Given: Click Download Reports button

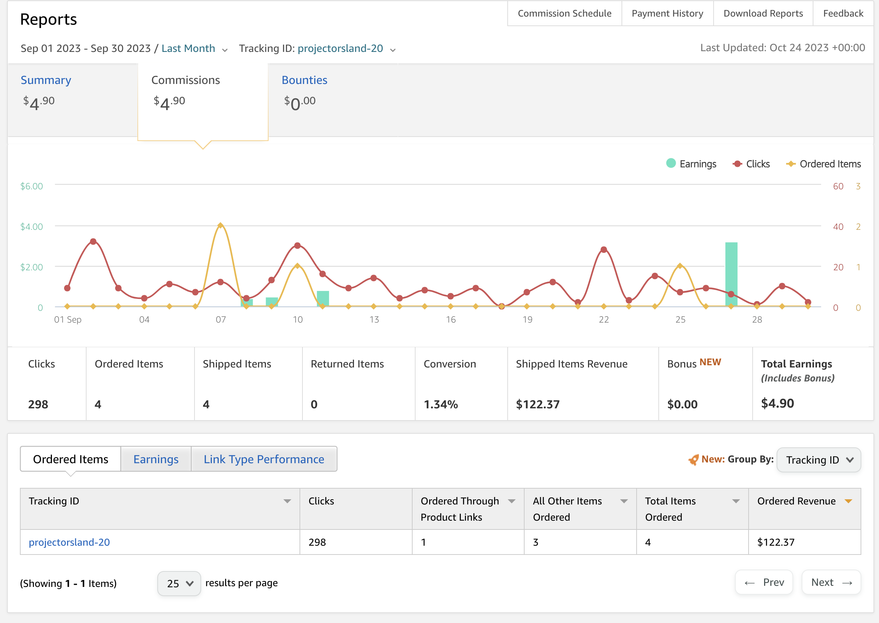Looking at the screenshot, I should click(x=763, y=13).
